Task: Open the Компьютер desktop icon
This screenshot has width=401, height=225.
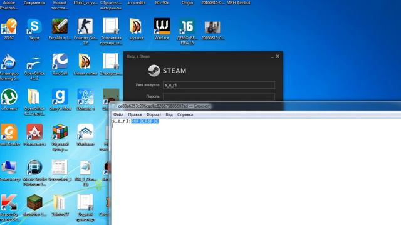Action: [x=9, y=167]
